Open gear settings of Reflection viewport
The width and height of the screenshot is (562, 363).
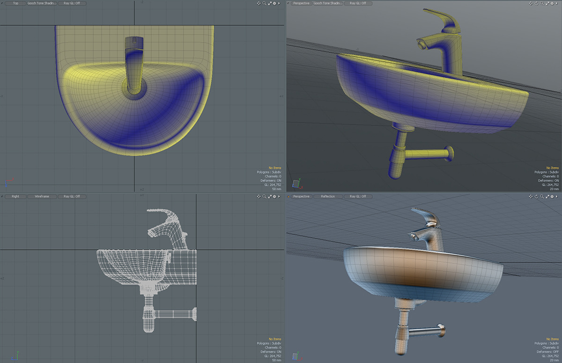coord(552,196)
